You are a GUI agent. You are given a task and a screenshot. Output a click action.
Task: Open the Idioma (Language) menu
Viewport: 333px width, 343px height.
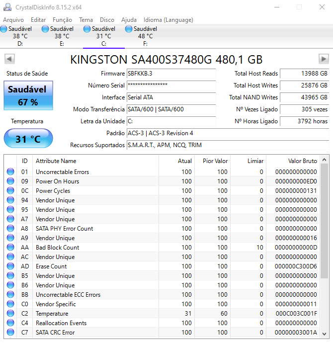click(168, 20)
